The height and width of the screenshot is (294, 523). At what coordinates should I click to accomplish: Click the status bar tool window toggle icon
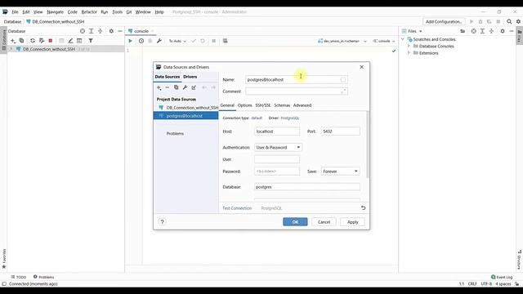[4, 284]
